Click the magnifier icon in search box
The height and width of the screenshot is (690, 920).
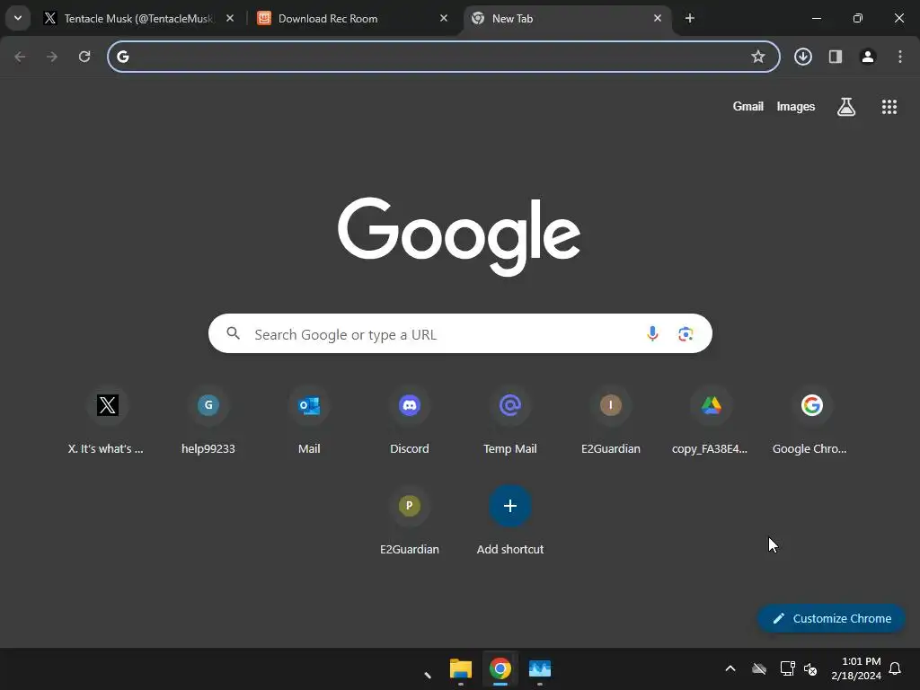tap(233, 333)
